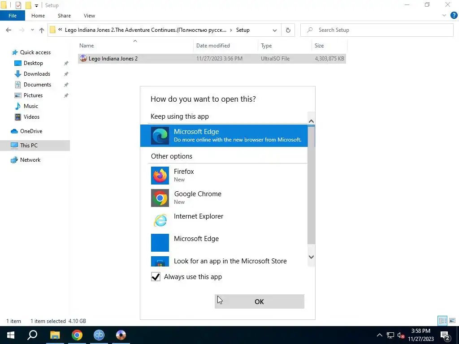Expand the recent locations dropdown
Viewport: 459px width, 344px height.
click(x=32, y=30)
